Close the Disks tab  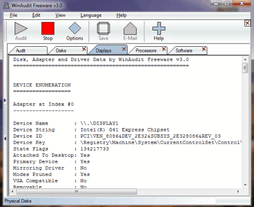(84, 49)
